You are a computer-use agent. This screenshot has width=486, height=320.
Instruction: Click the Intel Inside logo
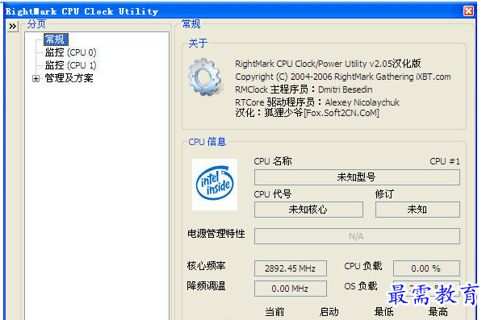click(215, 185)
